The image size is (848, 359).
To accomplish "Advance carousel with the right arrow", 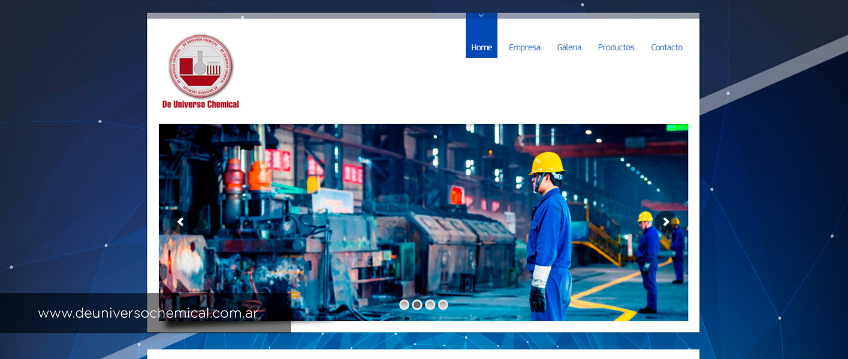I will pos(665,222).
